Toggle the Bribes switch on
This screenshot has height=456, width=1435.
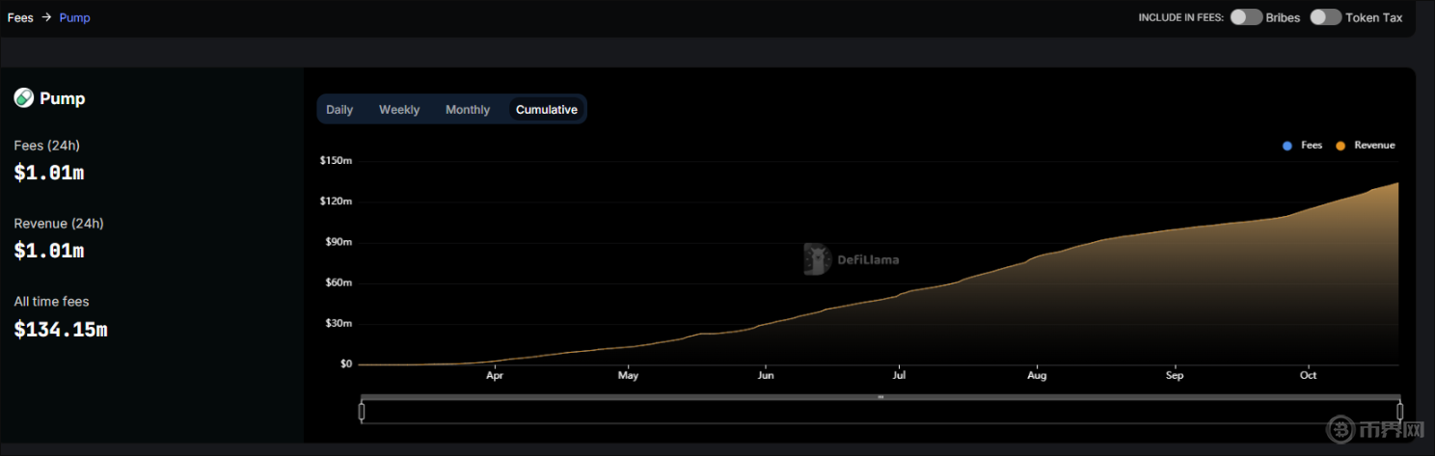tap(1245, 17)
